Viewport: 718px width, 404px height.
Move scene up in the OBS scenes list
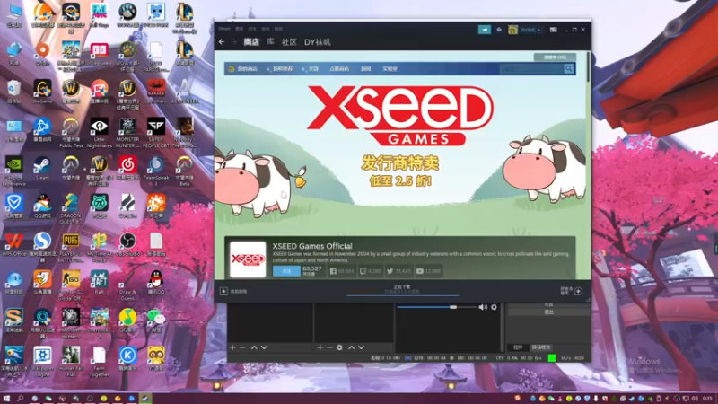click(x=254, y=347)
